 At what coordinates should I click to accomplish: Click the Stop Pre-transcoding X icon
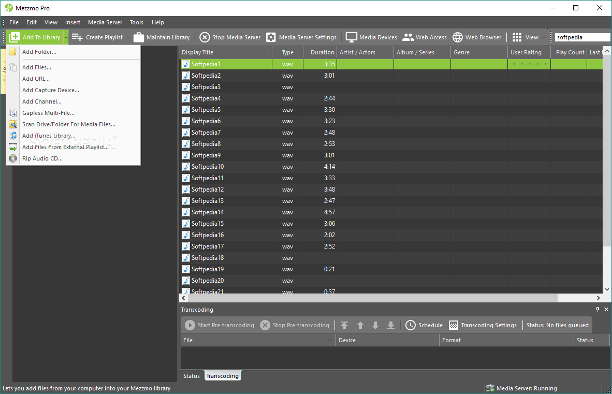point(265,325)
